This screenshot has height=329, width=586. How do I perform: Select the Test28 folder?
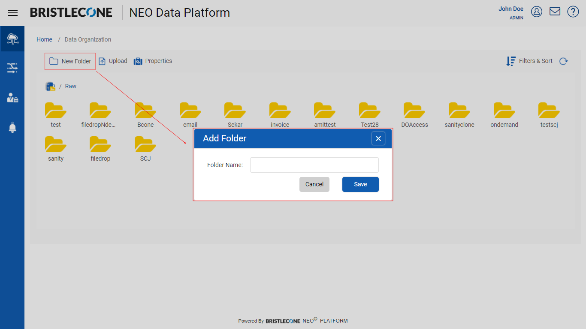[370, 115]
